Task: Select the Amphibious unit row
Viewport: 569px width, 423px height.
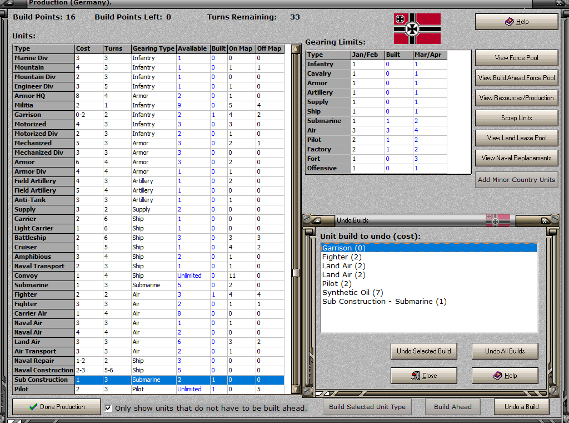Action: click(x=149, y=257)
